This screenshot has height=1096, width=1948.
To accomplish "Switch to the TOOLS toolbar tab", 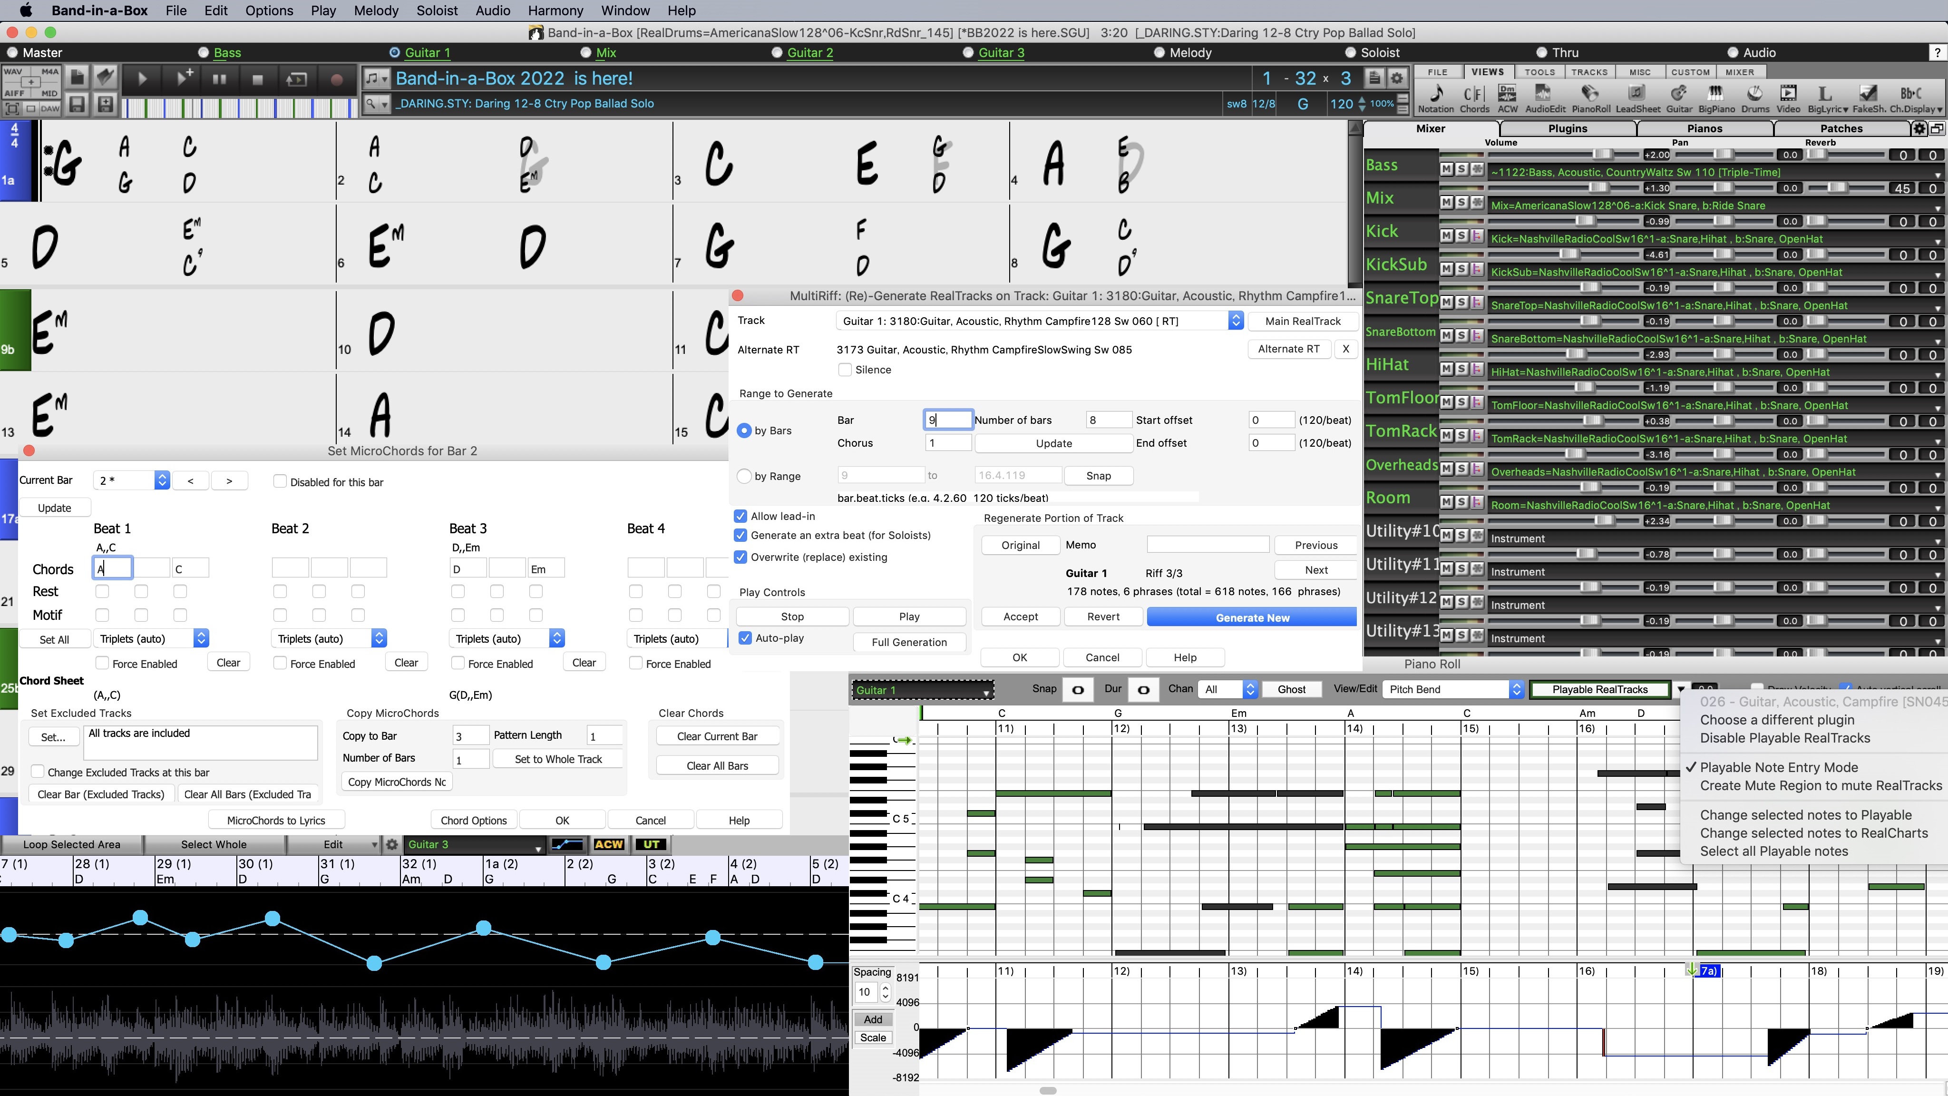I will coord(1539,72).
